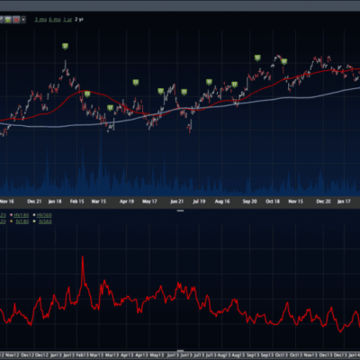Click the Aug 16 date label
This screenshot has width=360, height=360.
pos(222,202)
